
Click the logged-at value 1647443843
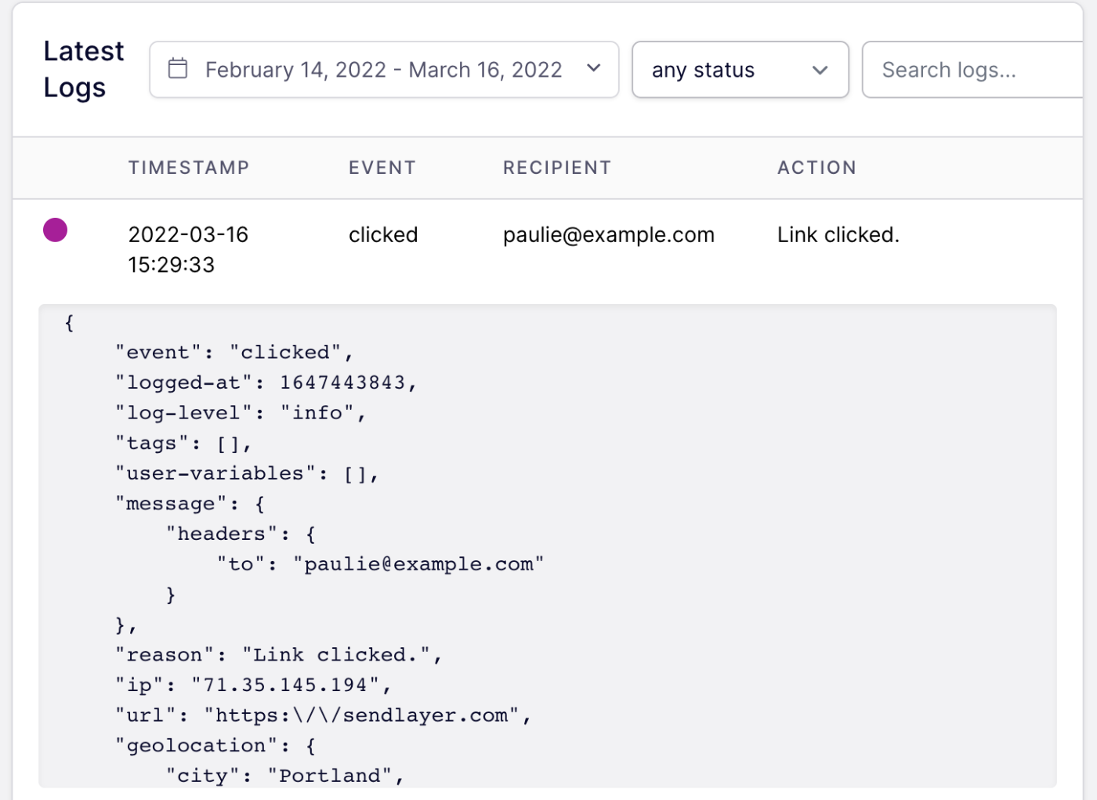click(342, 382)
